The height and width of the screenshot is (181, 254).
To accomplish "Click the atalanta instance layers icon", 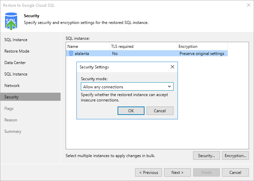I will (x=71, y=53).
